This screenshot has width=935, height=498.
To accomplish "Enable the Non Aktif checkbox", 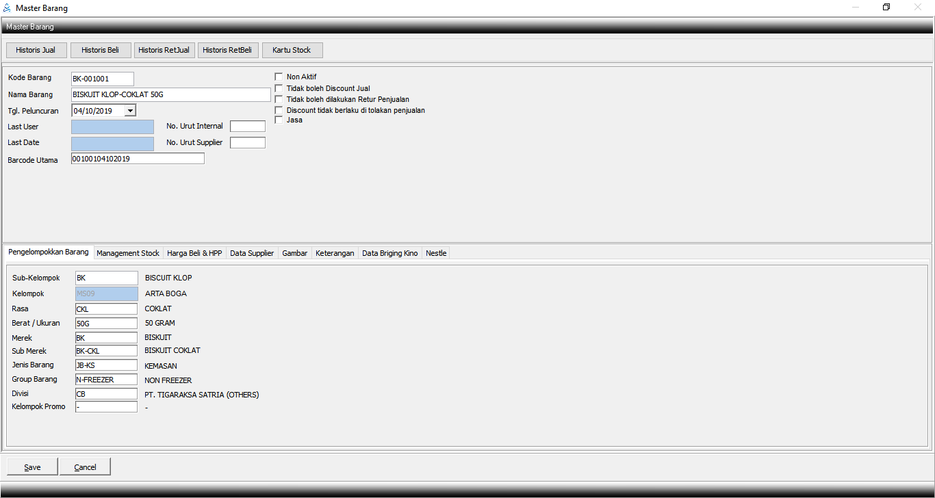I will click(279, 77).
